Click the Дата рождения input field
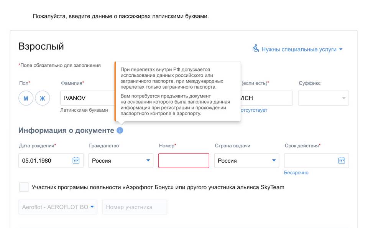 (45, 160)
